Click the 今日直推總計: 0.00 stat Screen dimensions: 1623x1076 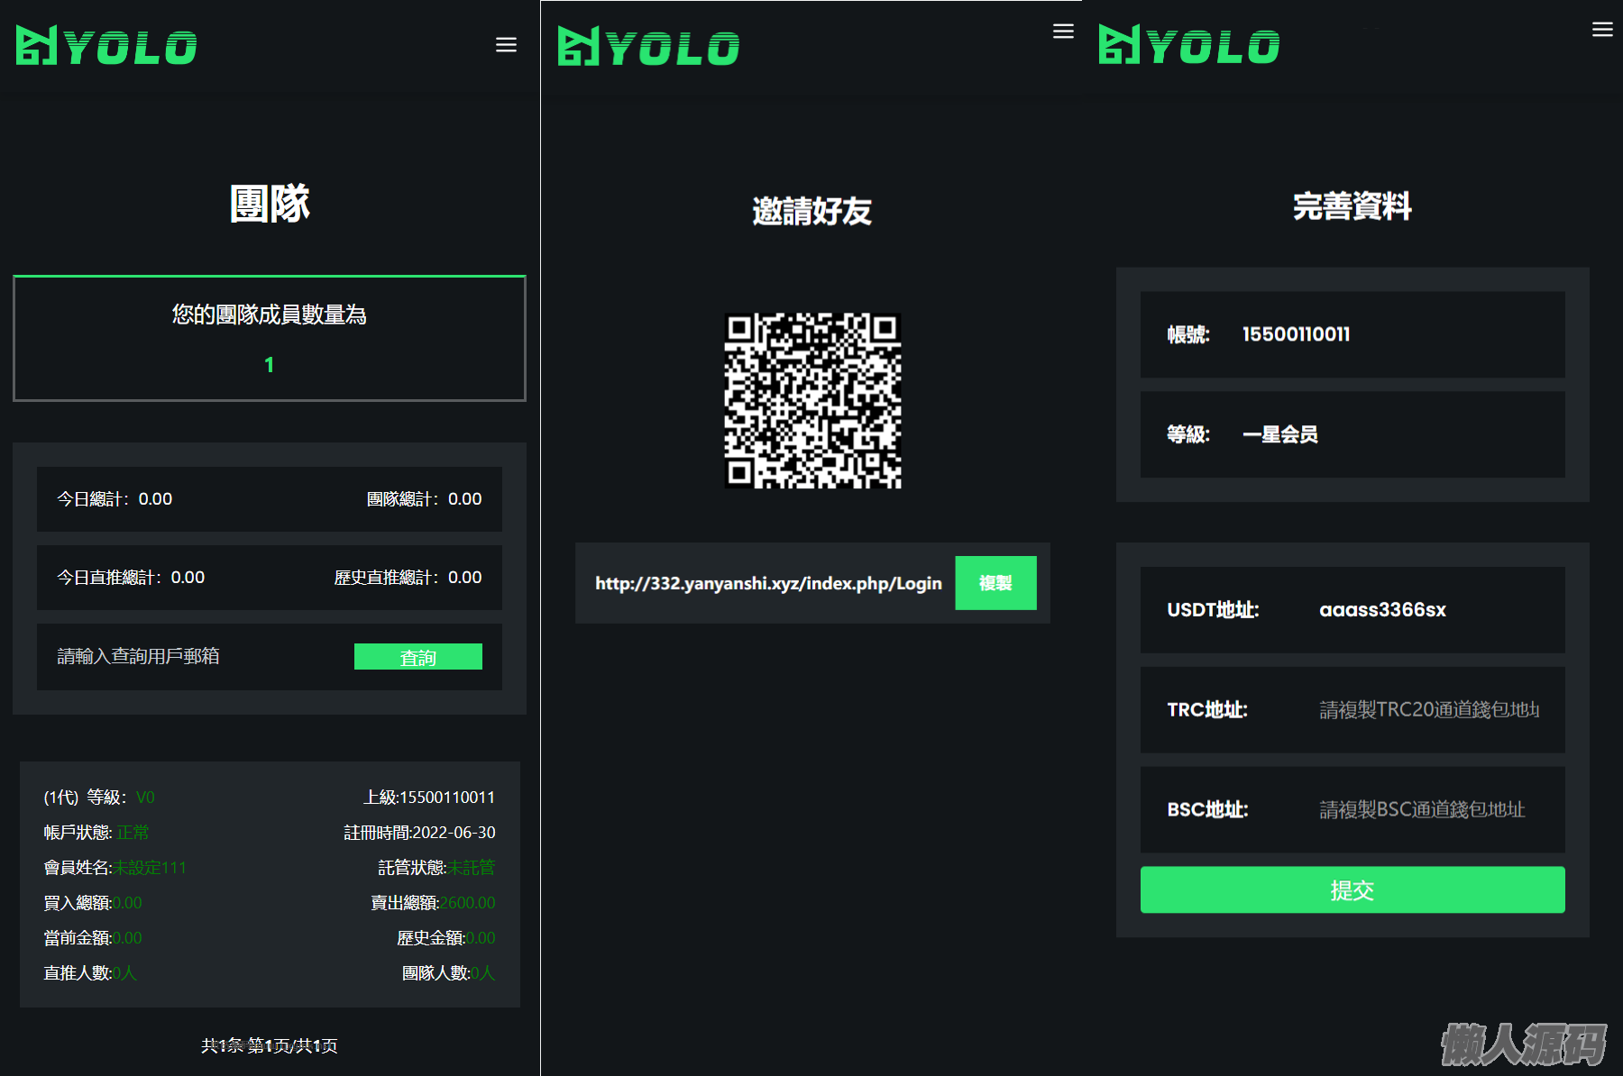click(x=131, y=578)
